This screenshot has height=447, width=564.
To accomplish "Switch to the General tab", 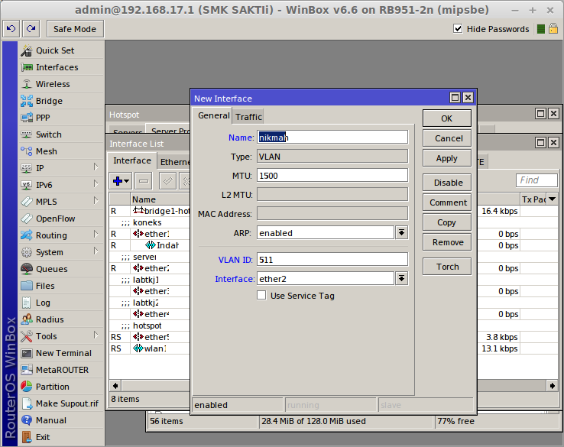I will (x=213, y=115).
